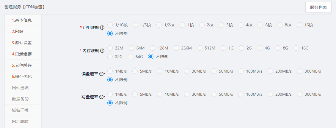
Task: Open the 服务列表 button
Action: coord(318,7)
